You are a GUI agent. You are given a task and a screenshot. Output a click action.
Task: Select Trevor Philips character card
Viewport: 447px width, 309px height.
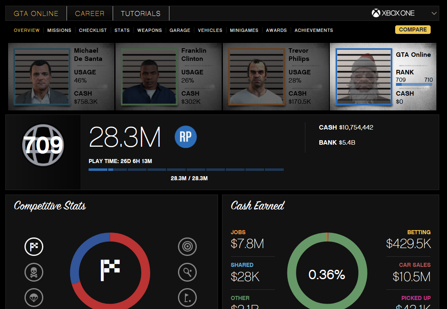(x=276, y=77)
